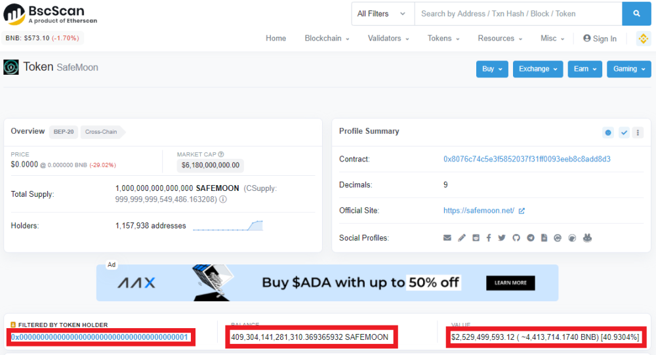Screen dimensions: 656x355
Task: Open the Buy dropdown button
Action: coord(492,69)
